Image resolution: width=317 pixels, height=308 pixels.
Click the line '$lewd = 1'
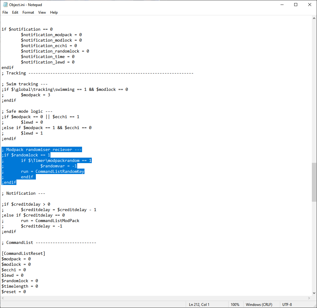point(32,133)
